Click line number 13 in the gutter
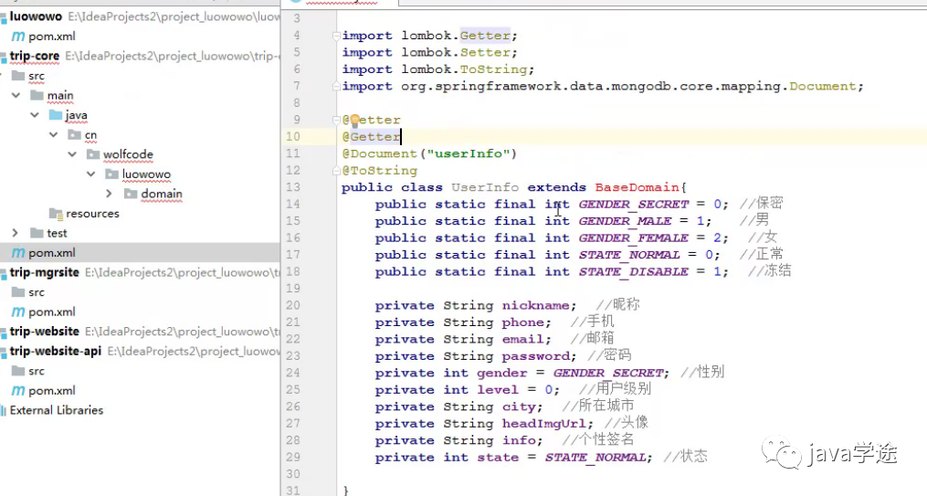The image size is (927, 496). click(295, 187)
